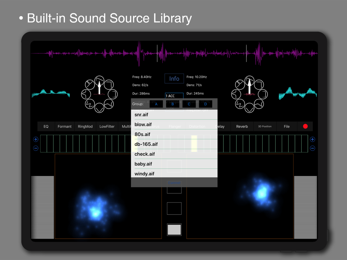Switch to the RingMod tab

tap(85, 127)
